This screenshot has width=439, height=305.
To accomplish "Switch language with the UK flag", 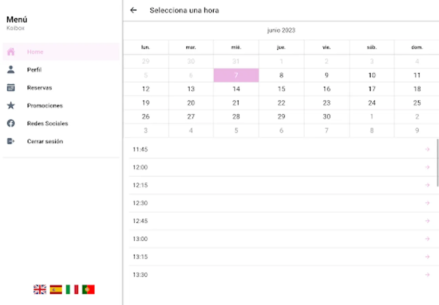I will (x=40, y=289).
